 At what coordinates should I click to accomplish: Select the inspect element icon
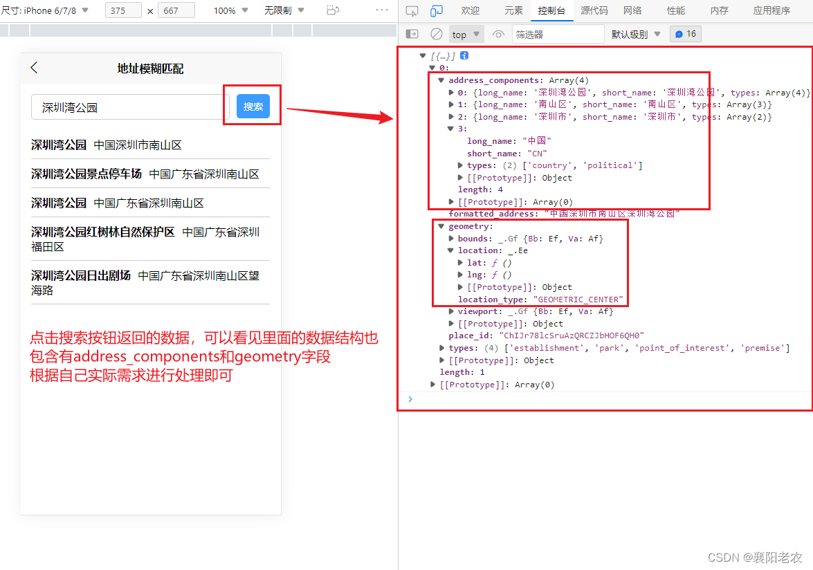[x=413, y=11]
